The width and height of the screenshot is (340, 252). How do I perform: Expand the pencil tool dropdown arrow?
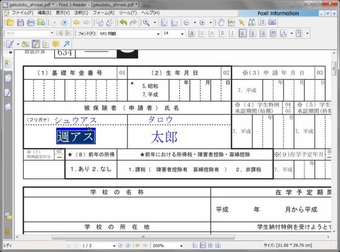coord(18,44)
